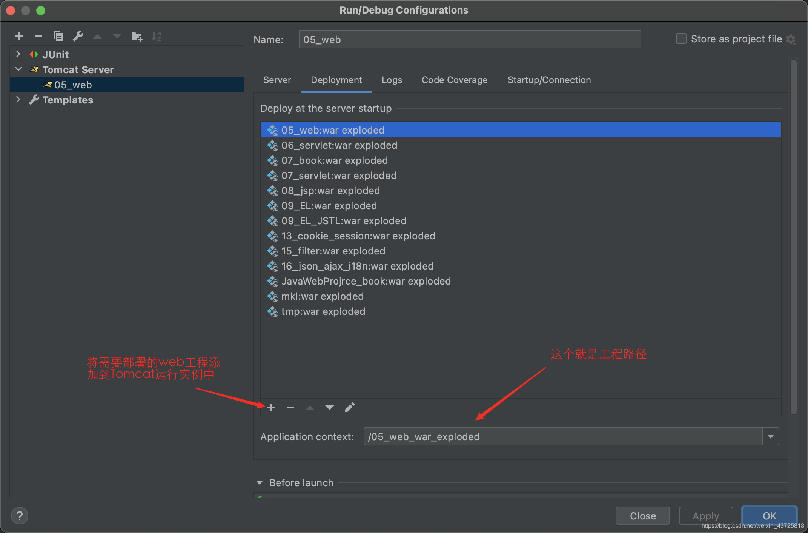The image size is (808, 533).
Task: Open the Application context dropdown
Action: pos(771,437)
